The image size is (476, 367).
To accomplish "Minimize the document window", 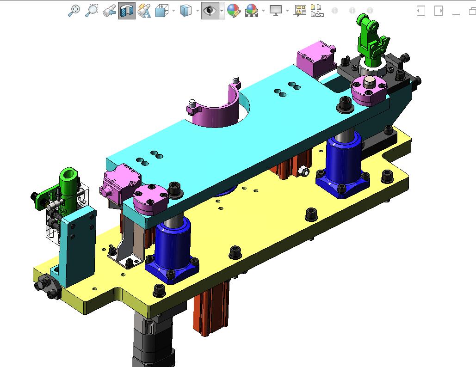I will (456, 14).
